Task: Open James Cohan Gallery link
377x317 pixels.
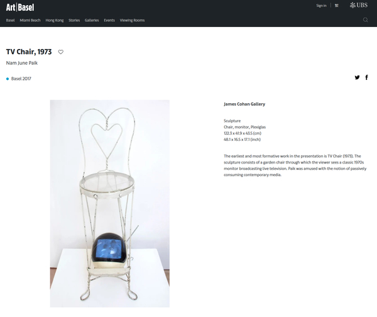Action: 244,104
